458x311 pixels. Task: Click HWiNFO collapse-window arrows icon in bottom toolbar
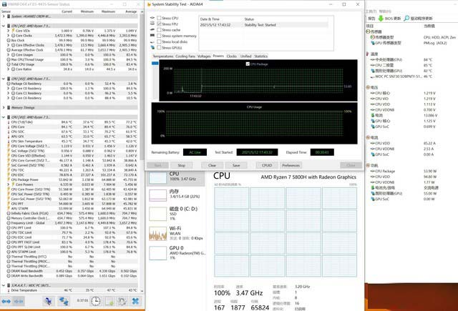pos(19,301)
